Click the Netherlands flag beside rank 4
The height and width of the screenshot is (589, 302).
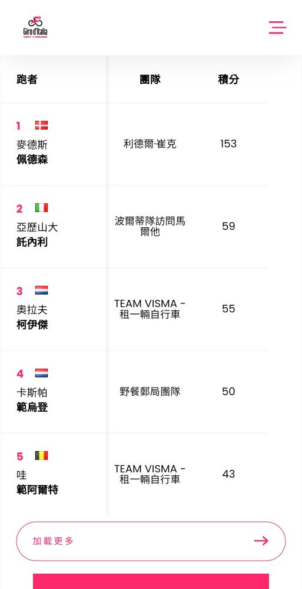[x=42, y=373]
